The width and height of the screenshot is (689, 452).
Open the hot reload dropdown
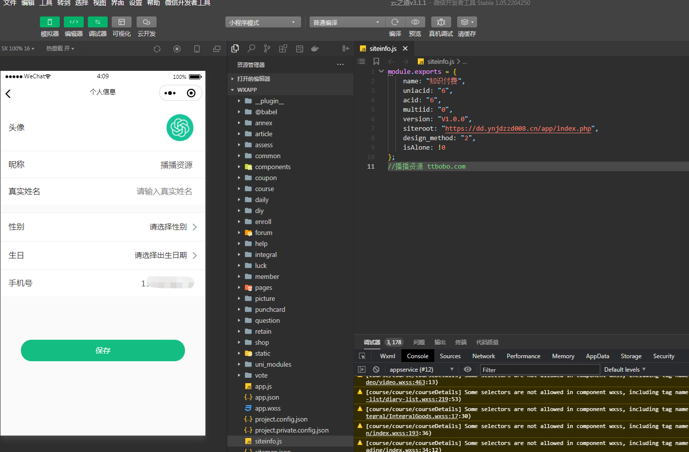(x=60, y=48)
